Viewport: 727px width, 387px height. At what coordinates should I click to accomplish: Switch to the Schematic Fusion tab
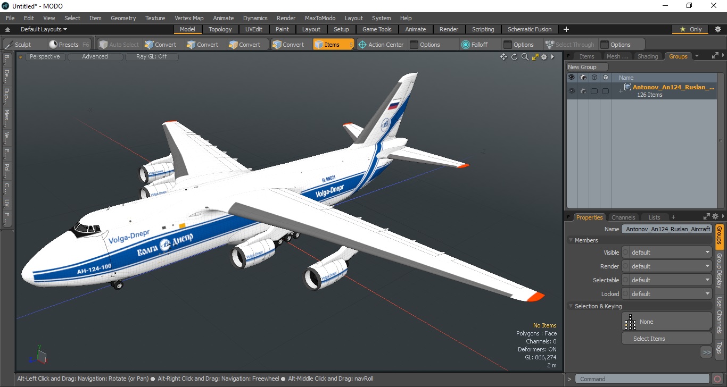pyautogui.click(x=529, y=29)
